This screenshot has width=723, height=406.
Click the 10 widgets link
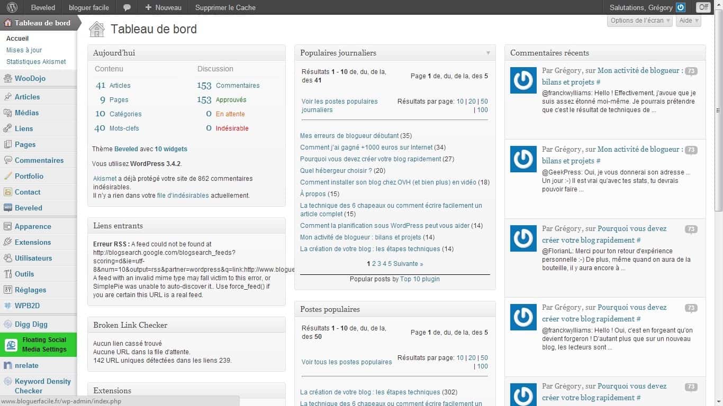tap(171, 149)
